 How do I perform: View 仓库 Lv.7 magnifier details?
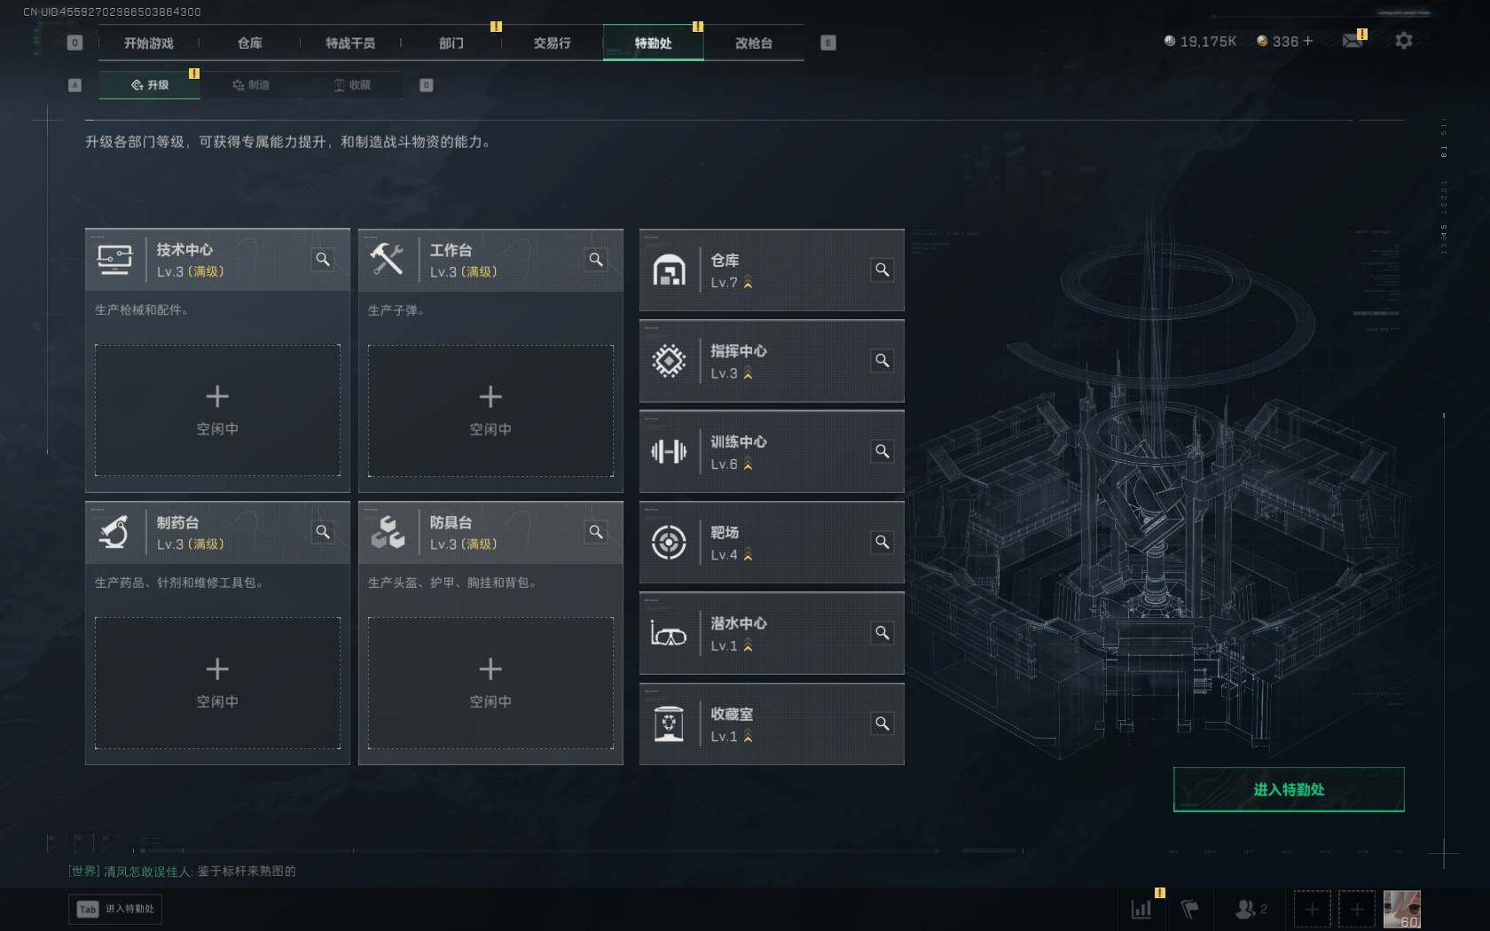882,270
